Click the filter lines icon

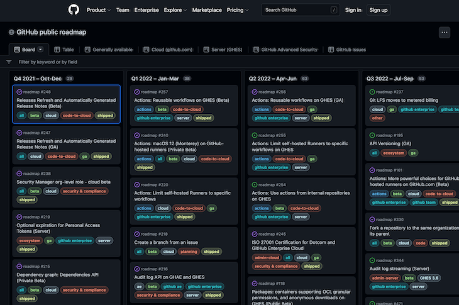(x=9, y=62)
